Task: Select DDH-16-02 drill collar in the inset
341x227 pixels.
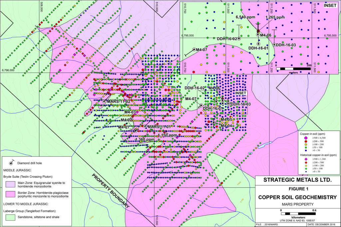Action: point(239,39)
